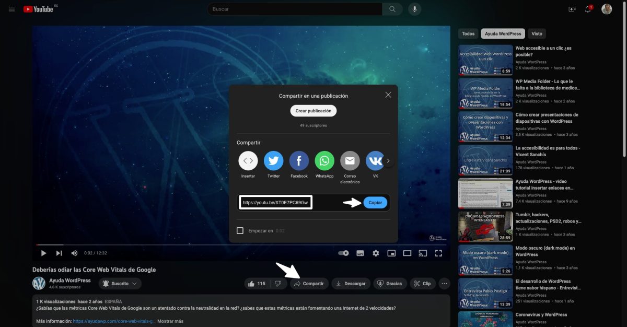Open the Suscrito dropdown
The height and width of the screenshot is (327, 627).
(120, 283)
